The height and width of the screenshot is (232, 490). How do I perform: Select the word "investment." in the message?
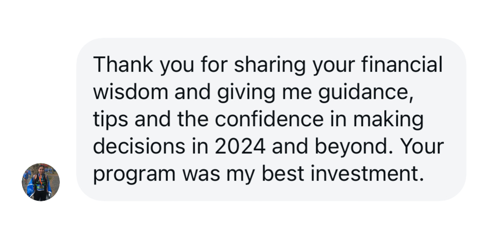tap(367, 174)
